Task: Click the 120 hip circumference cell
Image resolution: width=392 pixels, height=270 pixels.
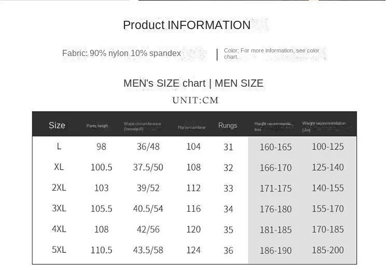Action: [x=193, y=229]
